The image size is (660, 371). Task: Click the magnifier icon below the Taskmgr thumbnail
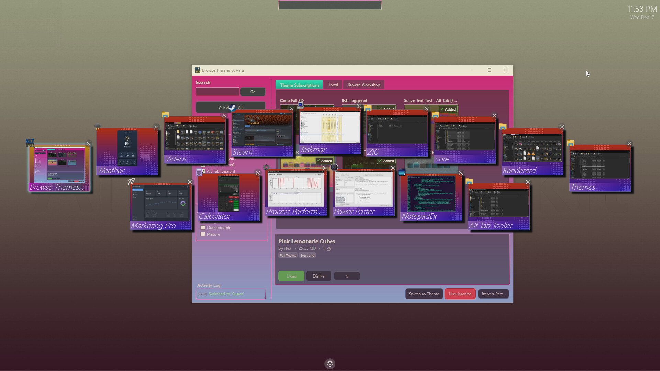coord(334,167)
